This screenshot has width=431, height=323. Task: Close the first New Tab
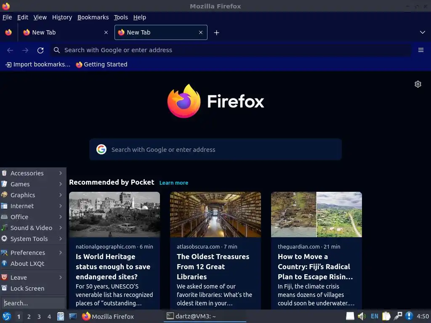[106, 32]
